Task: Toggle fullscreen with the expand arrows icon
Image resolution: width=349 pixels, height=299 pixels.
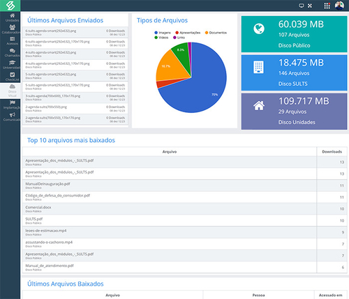Action: pos(310,6)
